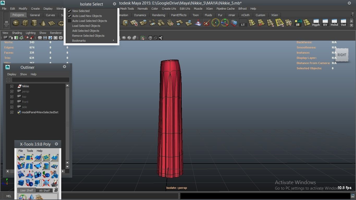The width and height of the screenshot is (356, 200).
Task: Open the X-Tools Tools menu
Action: 30,151
